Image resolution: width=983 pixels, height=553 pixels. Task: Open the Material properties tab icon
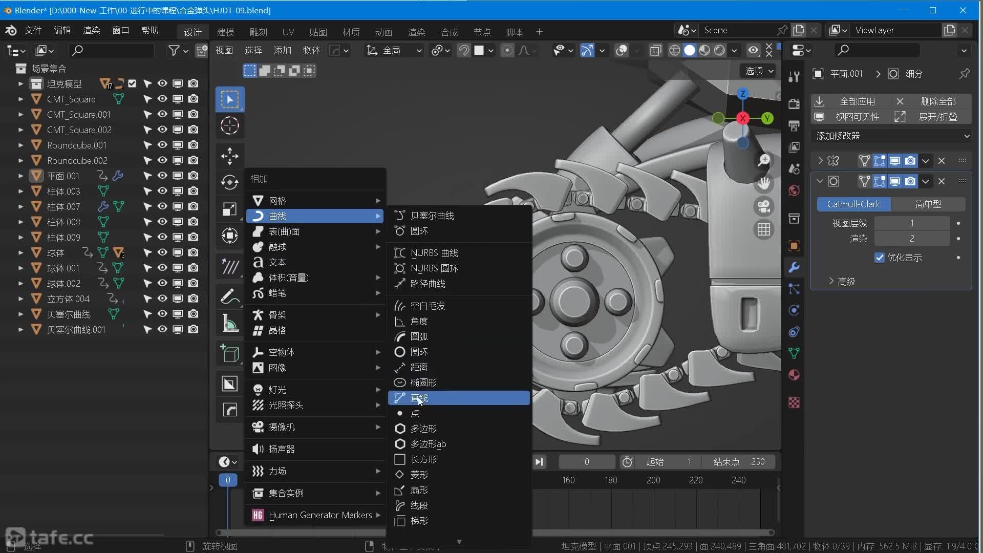tap(794, 375)
